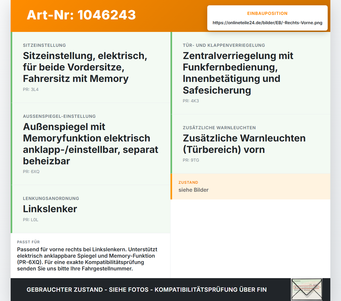Click the PR: 9TG code

(x=191, y=160)
